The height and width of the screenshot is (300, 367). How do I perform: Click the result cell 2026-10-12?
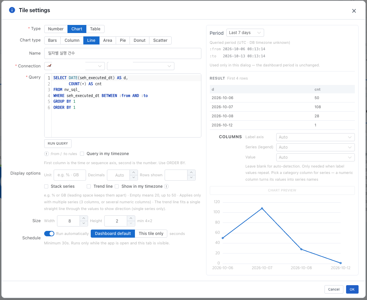(222, 125)
